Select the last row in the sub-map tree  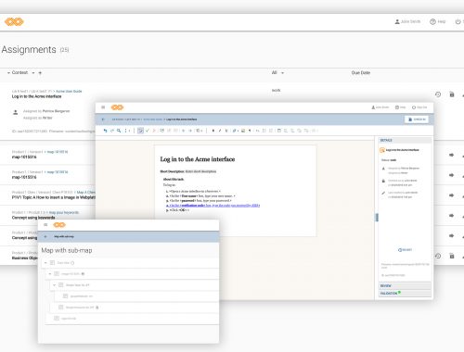click(132, 319)
